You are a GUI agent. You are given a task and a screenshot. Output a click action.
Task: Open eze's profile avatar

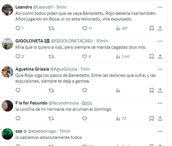point(7,134)
